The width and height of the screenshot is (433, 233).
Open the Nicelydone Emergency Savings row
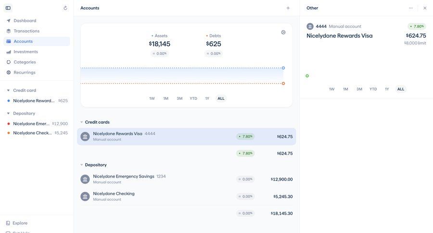click(x=186, y=179)
